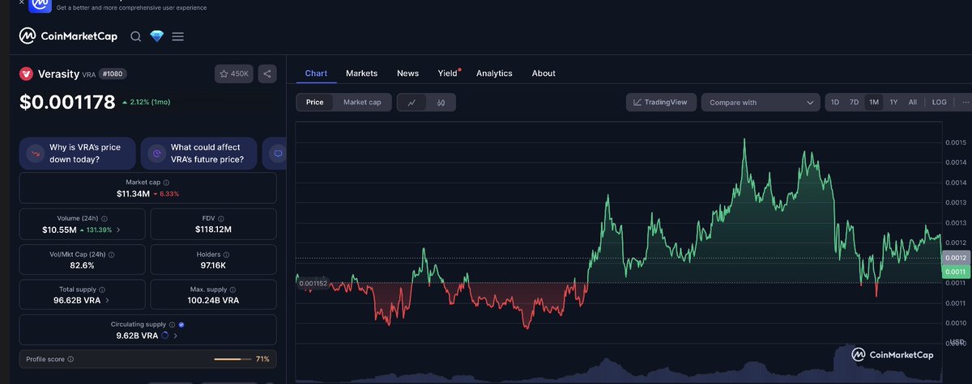Switch chart to Price view
Screen dimensions: 972x384
tap(315, 103)
